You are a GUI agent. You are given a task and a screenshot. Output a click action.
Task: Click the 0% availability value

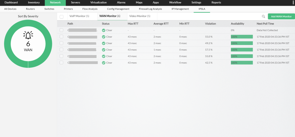tap(232, 30)
